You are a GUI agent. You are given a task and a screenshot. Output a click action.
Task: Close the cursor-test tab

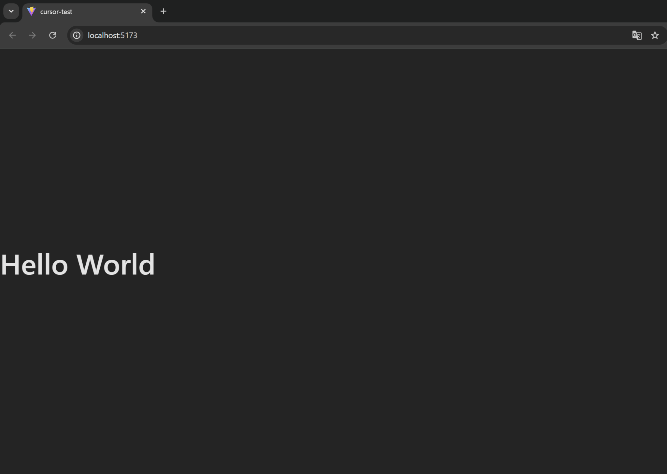click(143, 11)
